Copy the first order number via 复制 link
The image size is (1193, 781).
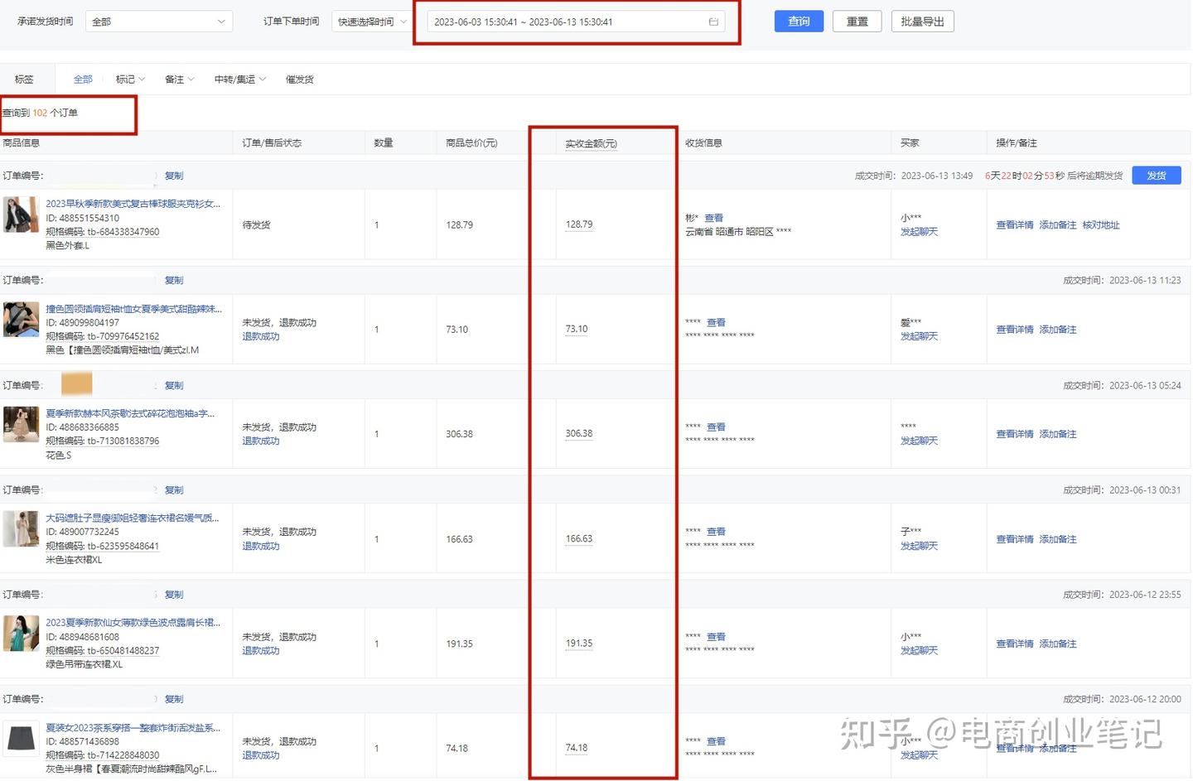pyautogui.click(x=173, y=175)
